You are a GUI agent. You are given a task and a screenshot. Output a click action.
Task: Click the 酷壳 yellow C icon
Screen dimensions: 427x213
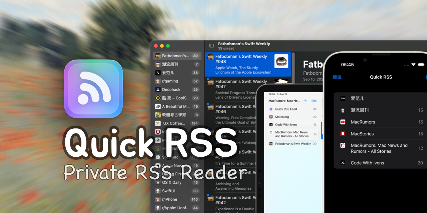point(158,98)
